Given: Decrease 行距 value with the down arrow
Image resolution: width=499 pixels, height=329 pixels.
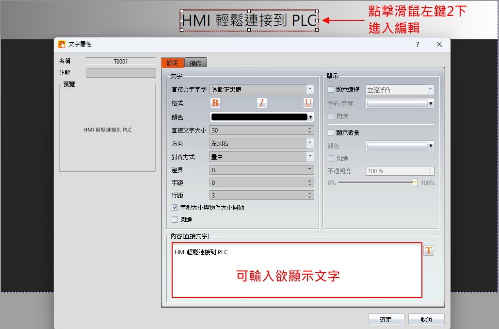Looking at the screenshot, I should 310,197.
